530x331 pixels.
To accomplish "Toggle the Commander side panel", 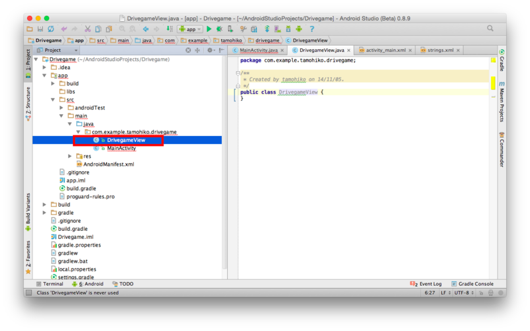I will [502, 149].
